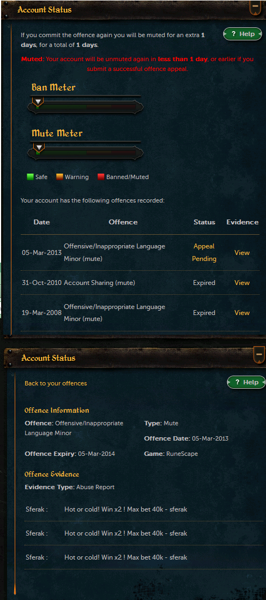Select the Evidence column header
The width and height of the screenshot is (266, 600).
pyautogui.click(x=243, y=222)
